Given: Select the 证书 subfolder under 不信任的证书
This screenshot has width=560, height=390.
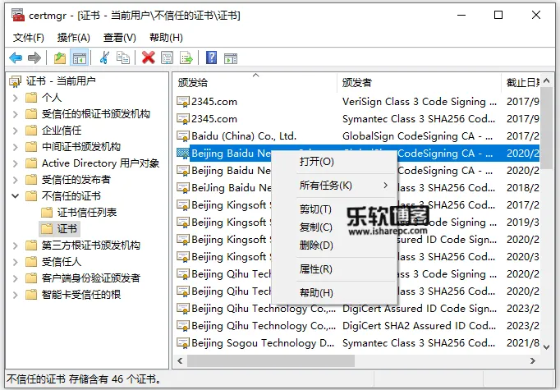Looking at the screenshot, I should (67, 229).
